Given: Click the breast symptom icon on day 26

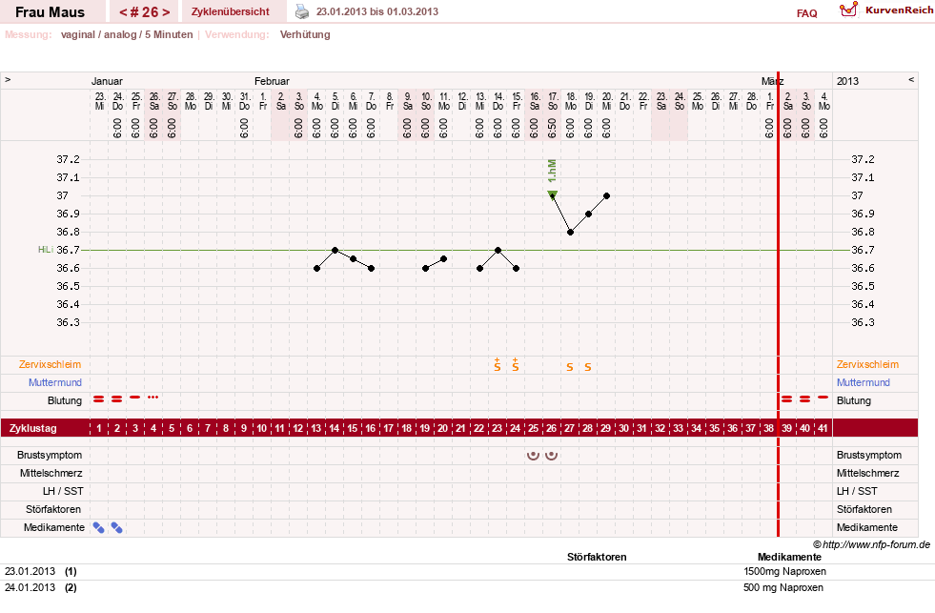Looking at the screenshot, I should click(x=552, y=456).
